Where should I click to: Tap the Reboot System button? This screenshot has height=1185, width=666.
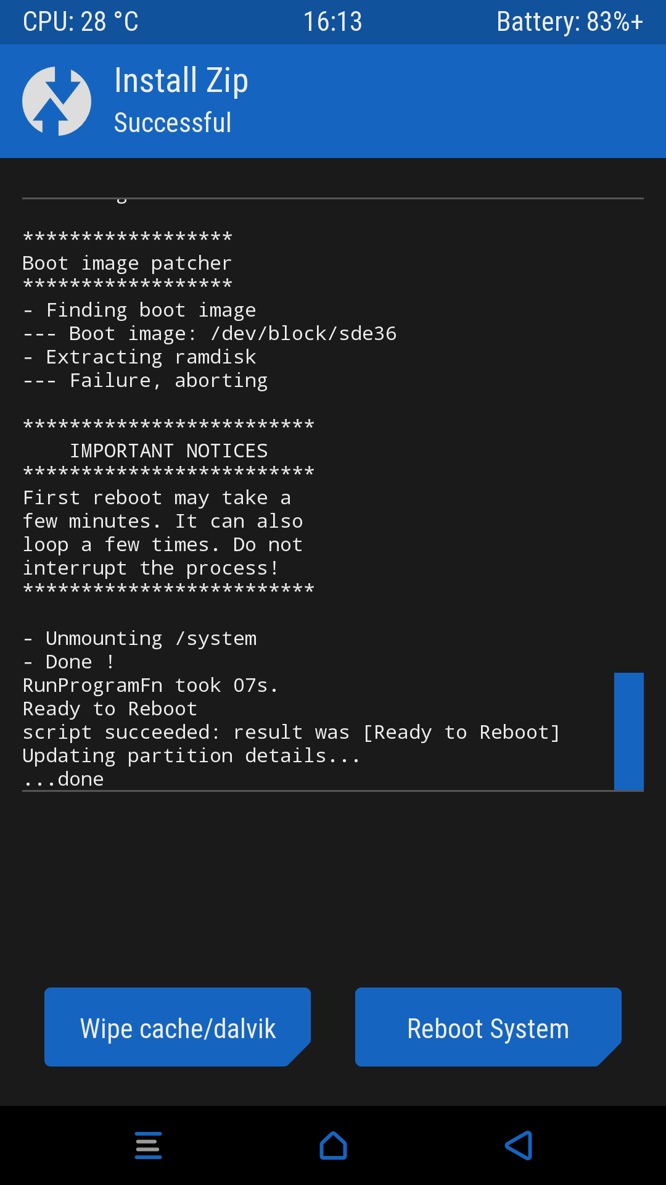click(488, 1027)
